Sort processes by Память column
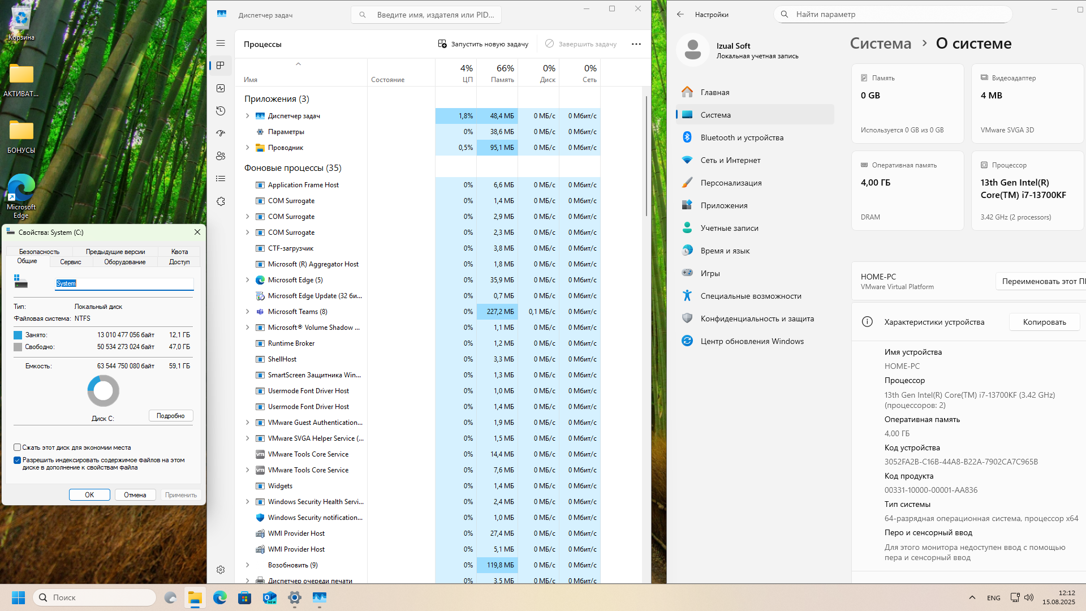 coord(497,73)
